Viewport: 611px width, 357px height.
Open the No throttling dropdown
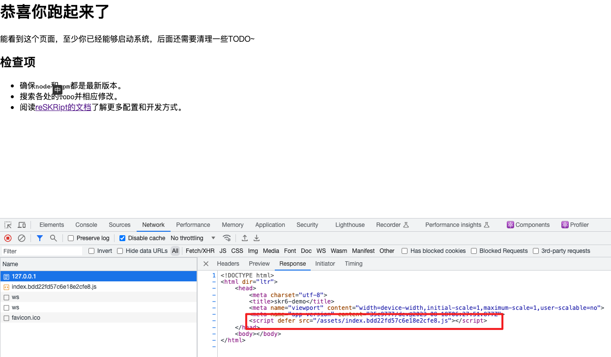(x=193, y=238)
